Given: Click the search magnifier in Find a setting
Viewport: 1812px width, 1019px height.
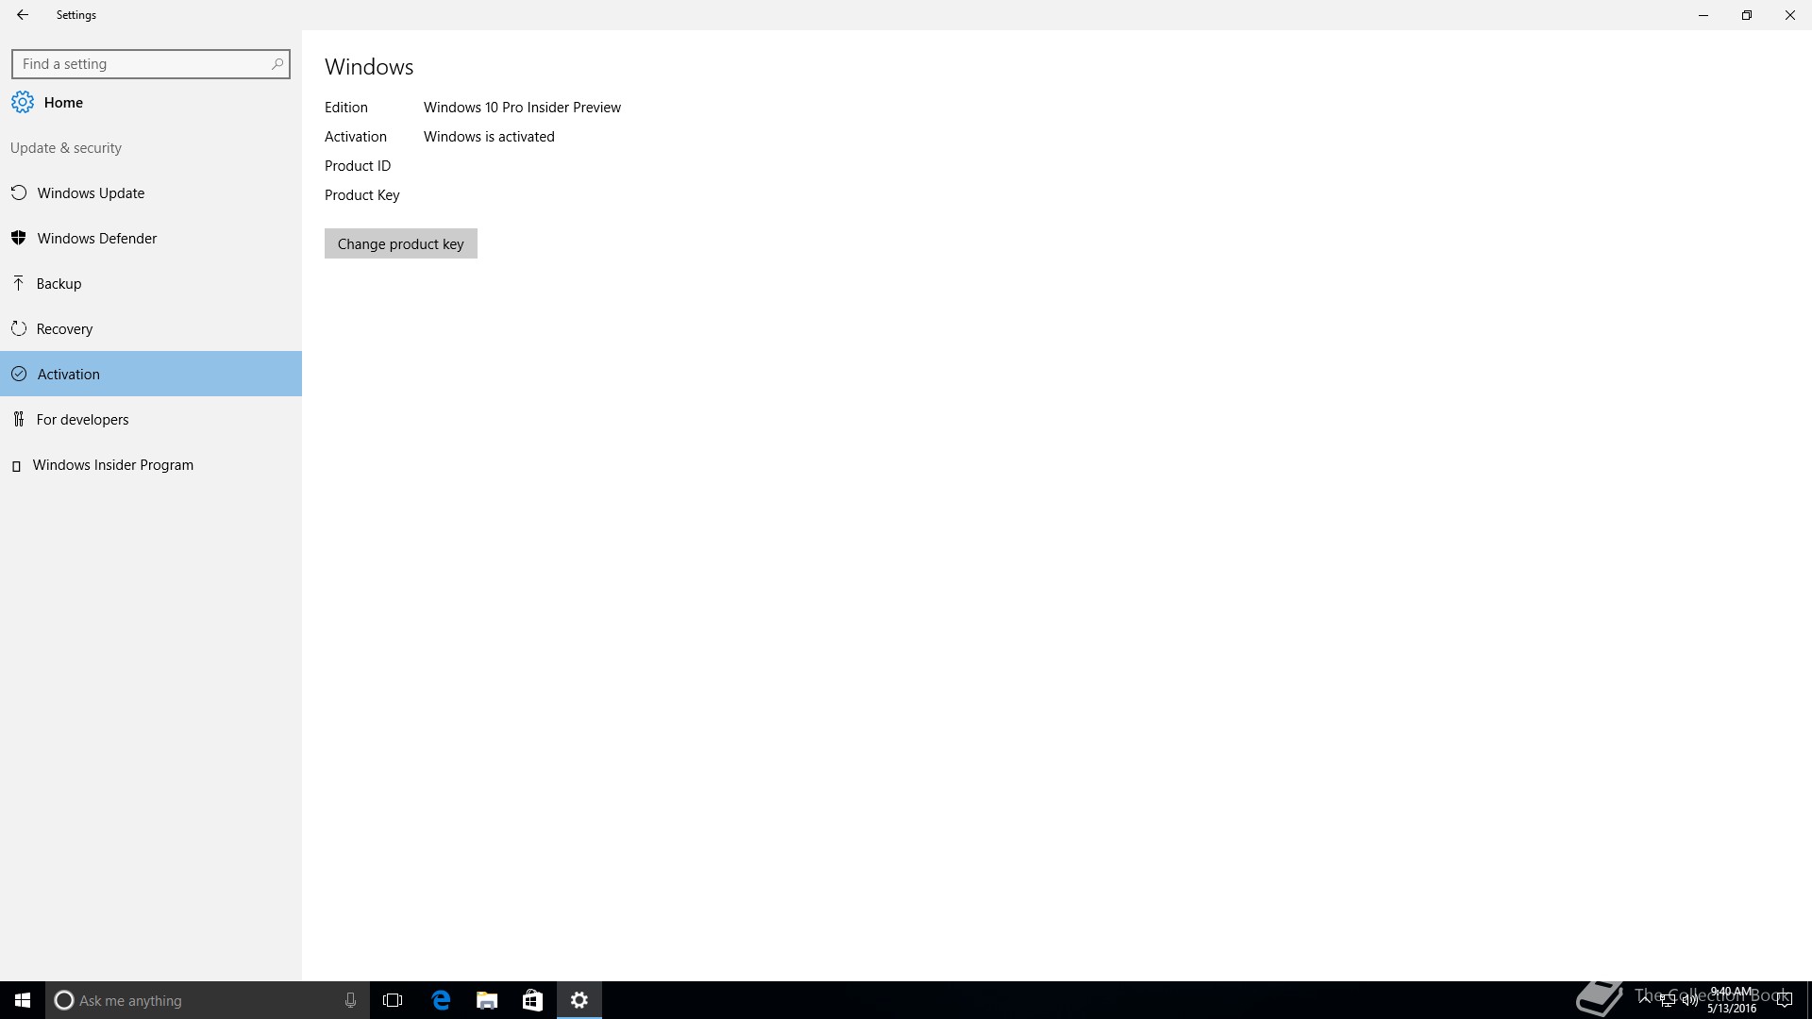Looking at the screenshot, I should [277, 64].
